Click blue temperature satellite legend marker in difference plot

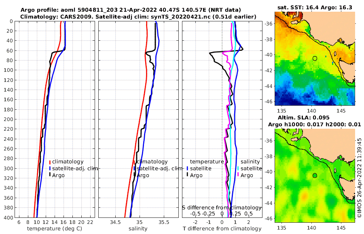(187, 168)
